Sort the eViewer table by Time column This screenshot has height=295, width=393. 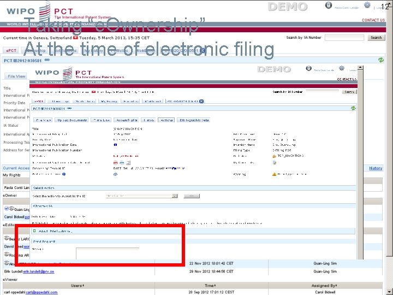point(211,286)
